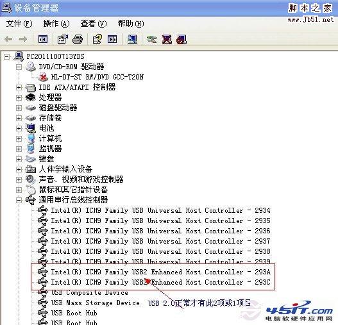The height and width of the screenshot is (325, 338).
Task: Select USB Universal Host Controller - 2938
Action: (160, 251)
